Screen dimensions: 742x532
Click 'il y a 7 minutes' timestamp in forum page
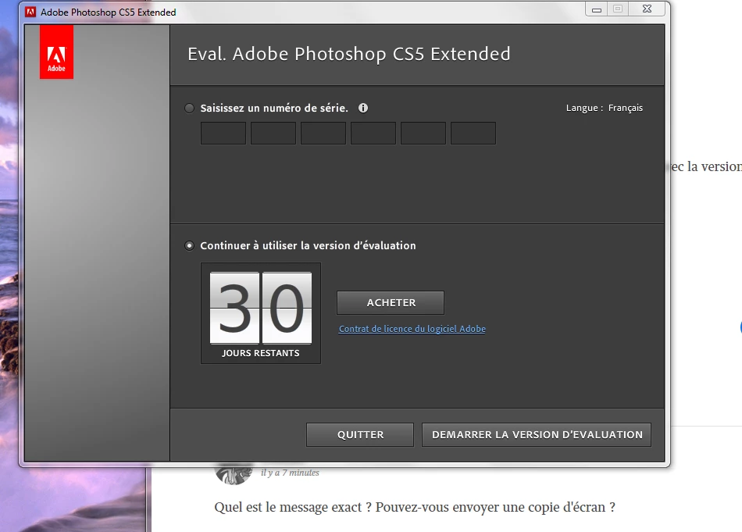click(290, 473)
